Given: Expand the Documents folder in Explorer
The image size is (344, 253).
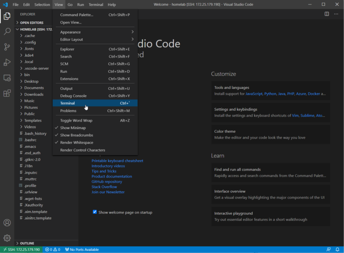Looking at the screenshot, I should point(34,88).
